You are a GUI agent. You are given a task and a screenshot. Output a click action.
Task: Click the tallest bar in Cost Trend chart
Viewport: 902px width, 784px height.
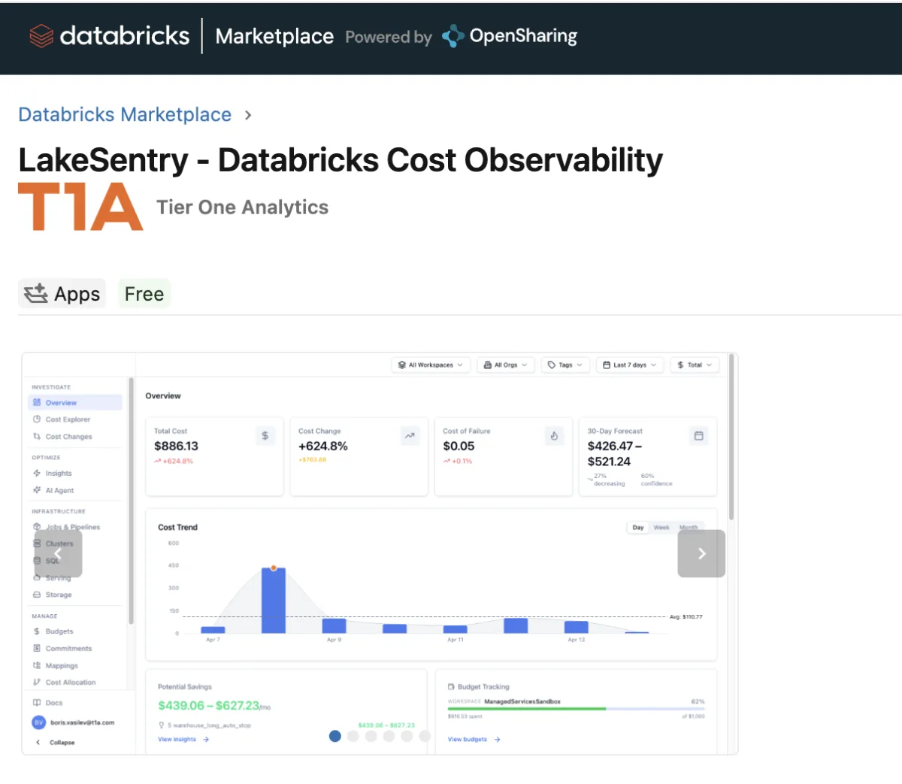click(274, 601)
